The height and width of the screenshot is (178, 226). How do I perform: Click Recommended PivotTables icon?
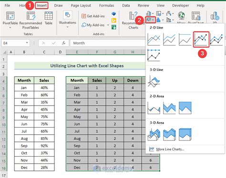click(x=31, y=16)
